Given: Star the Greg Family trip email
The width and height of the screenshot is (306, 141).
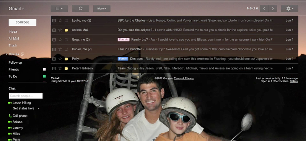Looking at the screenshot, I should click(60, 40).
